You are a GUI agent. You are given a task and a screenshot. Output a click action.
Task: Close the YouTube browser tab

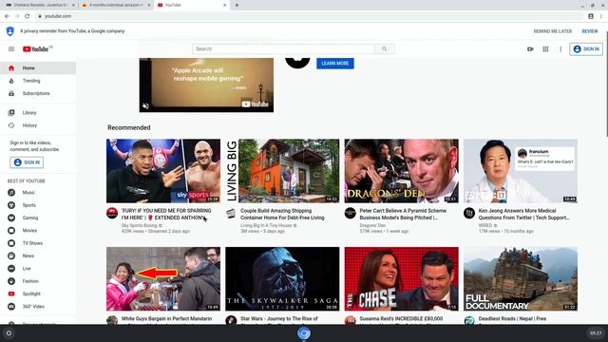tap(224, 5)
